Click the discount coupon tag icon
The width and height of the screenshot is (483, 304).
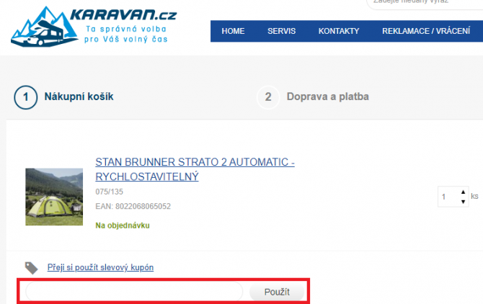(32, 268)
